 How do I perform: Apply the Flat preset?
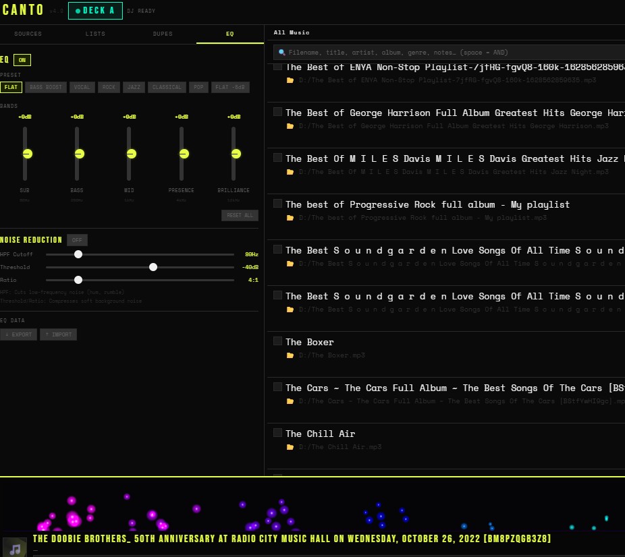[x=11, y=87]
